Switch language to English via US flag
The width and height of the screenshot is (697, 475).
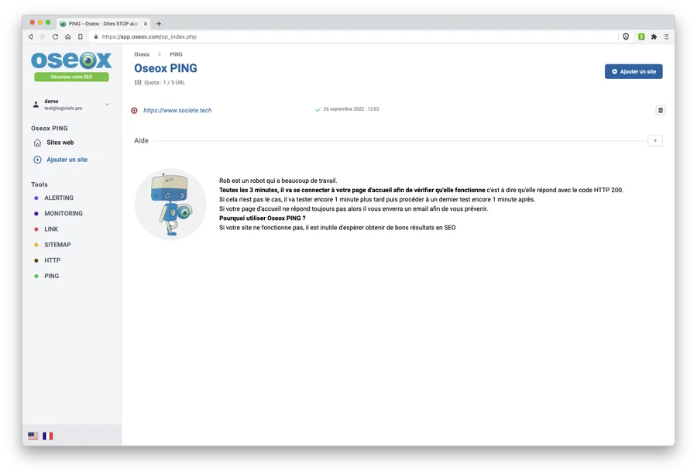coord(33,435)
